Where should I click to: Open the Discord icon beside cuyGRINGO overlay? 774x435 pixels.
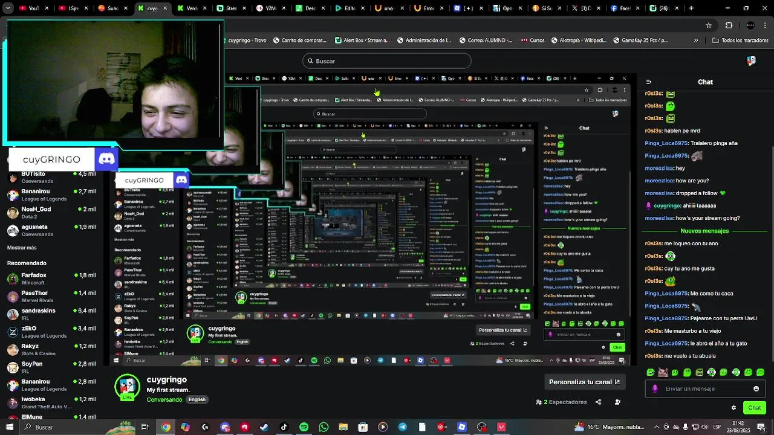click(106, 159)
